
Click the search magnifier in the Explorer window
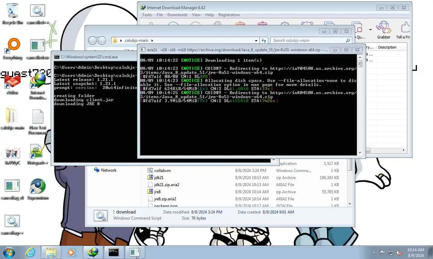pyautogui.click(x=348, y=40)
